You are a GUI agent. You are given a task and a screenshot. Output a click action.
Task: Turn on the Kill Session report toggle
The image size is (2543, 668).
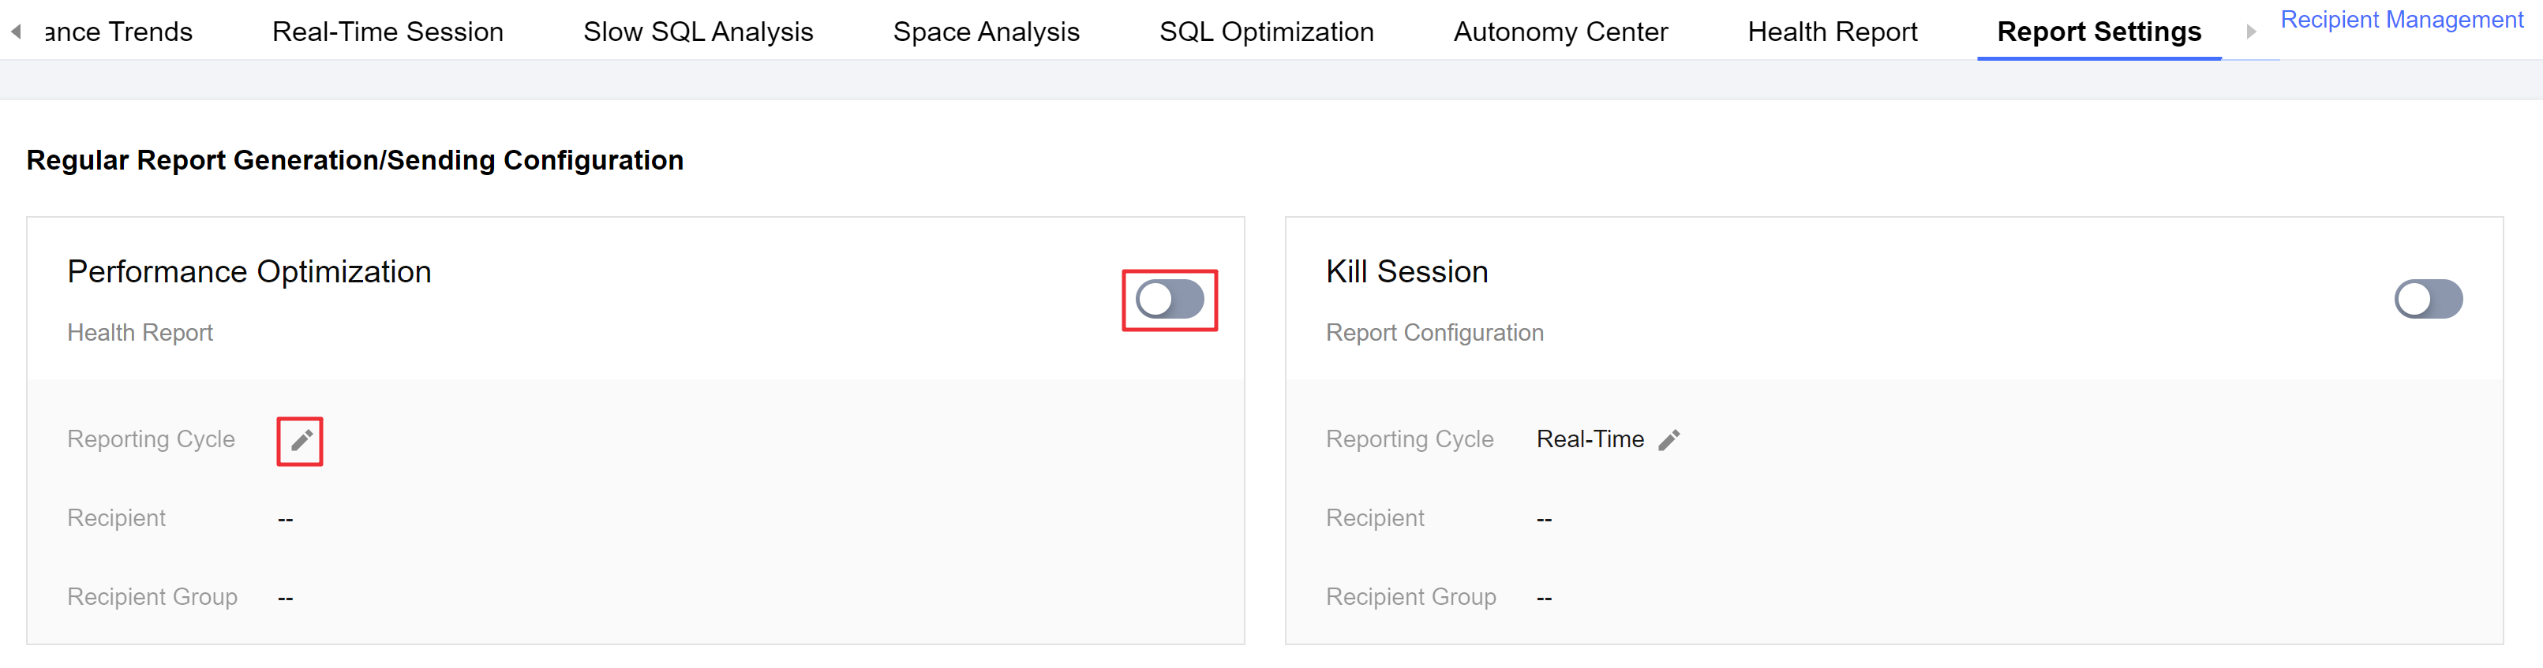click(x=2428, y=300)
